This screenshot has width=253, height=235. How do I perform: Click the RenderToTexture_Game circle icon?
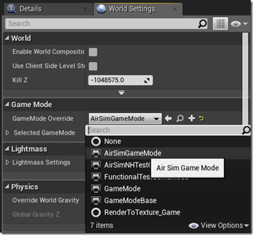tap(96, 213)
